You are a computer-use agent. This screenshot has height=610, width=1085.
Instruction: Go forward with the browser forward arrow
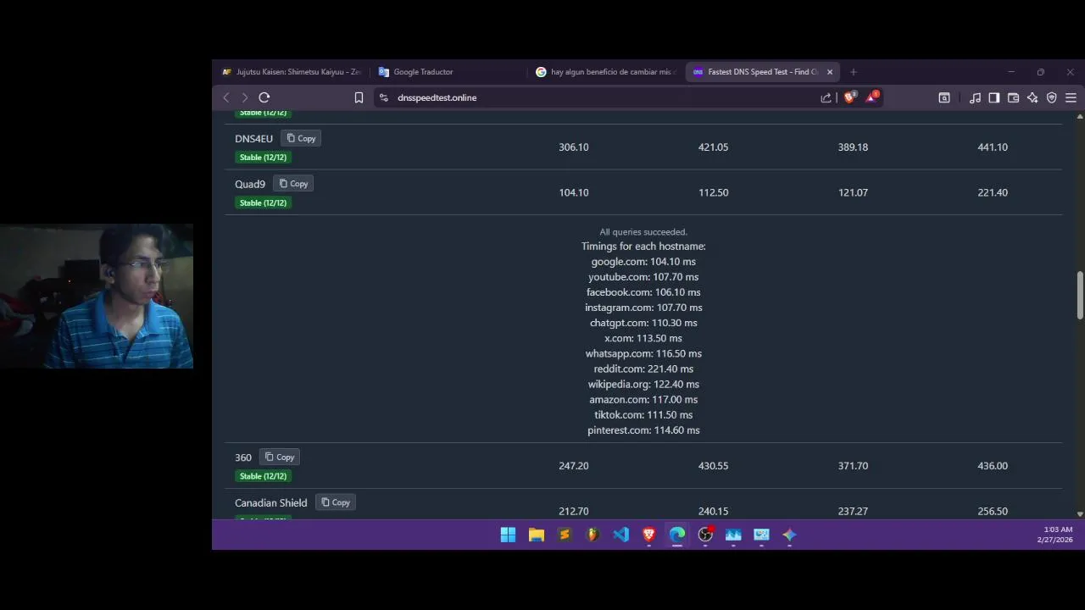pos(245,97)
